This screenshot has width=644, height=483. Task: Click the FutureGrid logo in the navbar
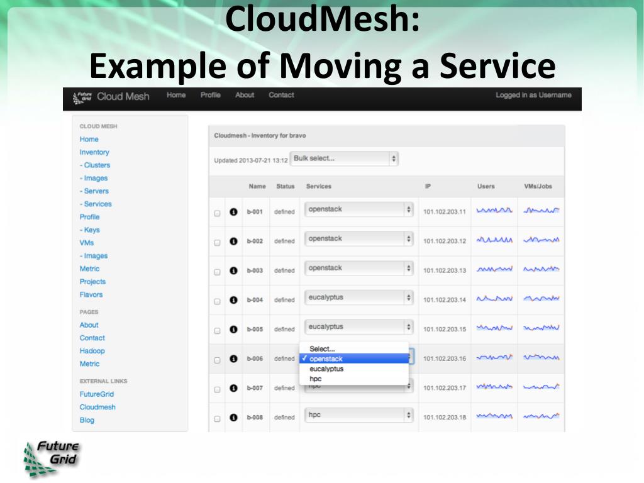[82, 97]
